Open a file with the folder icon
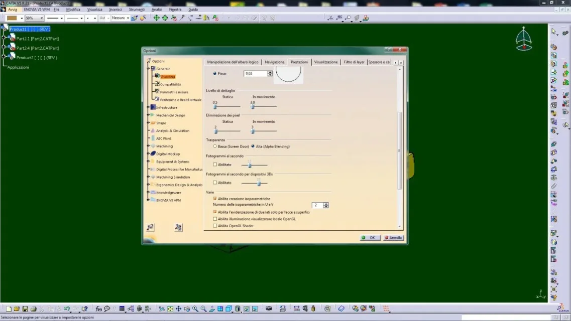The width and height of the screenshot is (571, 321). point(17,309)
